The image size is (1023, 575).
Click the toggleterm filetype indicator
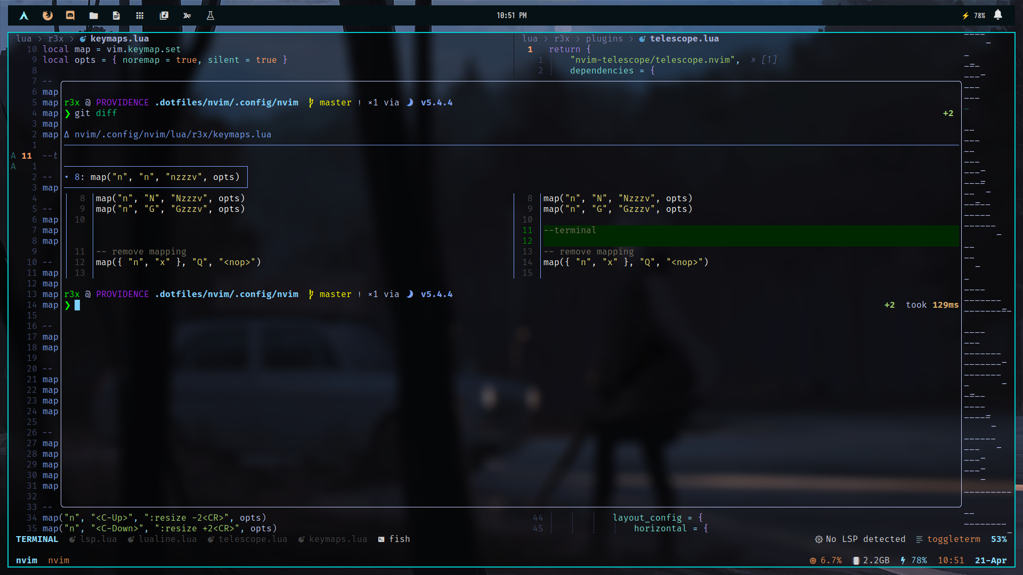(x=953, y=539)
